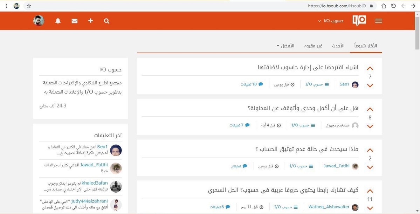Click the browser profile avatar

pyautogui.click(x=16, y=6)
